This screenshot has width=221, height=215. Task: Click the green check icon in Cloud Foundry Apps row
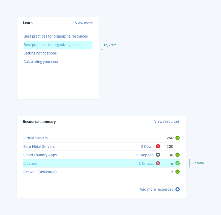point(178,155)
